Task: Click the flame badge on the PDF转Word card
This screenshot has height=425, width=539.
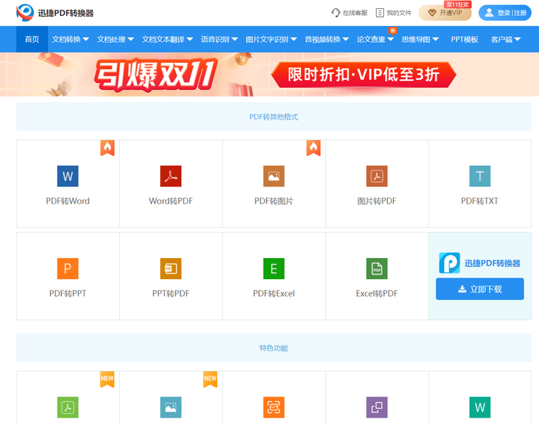Action: coord(107,147)
